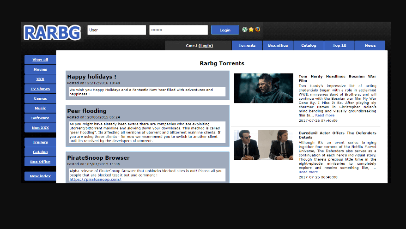The image size is (406, 229).
Task: Click the 'PirateSnoop Browser' post title
Action: click(98, 158)
